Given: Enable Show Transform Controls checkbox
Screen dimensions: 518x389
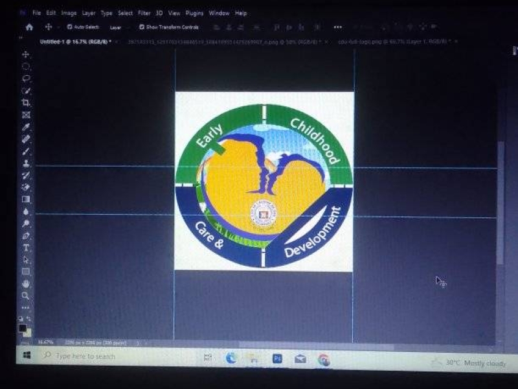Looking at the screenshot, I should (x=142, y=27).
